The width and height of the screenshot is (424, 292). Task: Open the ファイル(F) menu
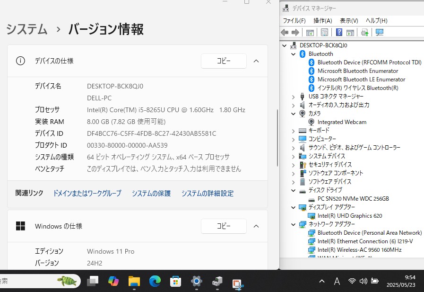294,21
